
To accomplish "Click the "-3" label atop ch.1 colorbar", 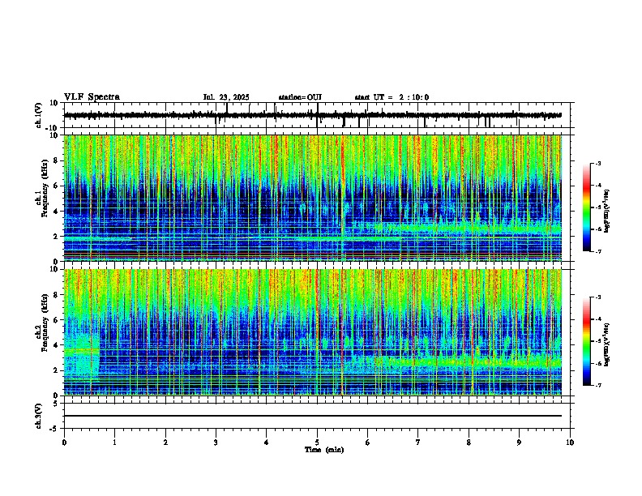I will point(598,163).
